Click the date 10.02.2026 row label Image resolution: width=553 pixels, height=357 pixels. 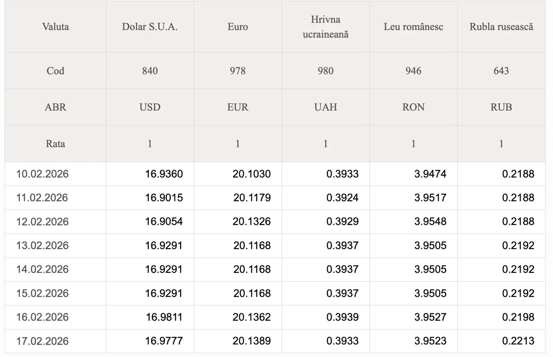pyautogui.click(x=42, y=174)
